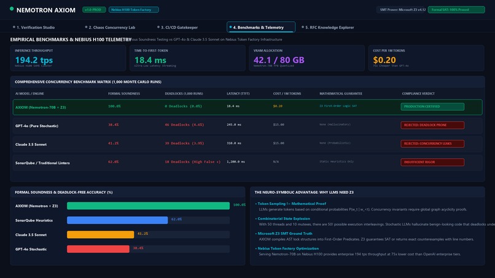Click the Token Sampling != Mathematical Proof heading
The height and width of the screenshot is (278, 495).
click(x=292, y=204)
